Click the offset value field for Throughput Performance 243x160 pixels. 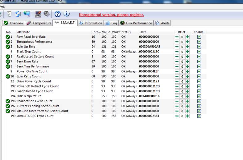click(182, 42)
